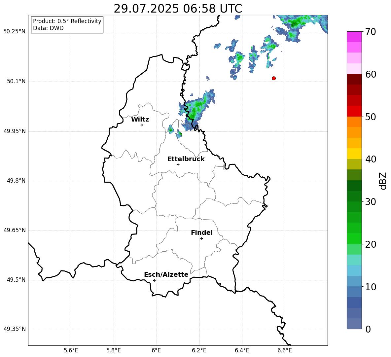
Task: Click the colorbar tick value 10
Action: (x=371, y=287)
